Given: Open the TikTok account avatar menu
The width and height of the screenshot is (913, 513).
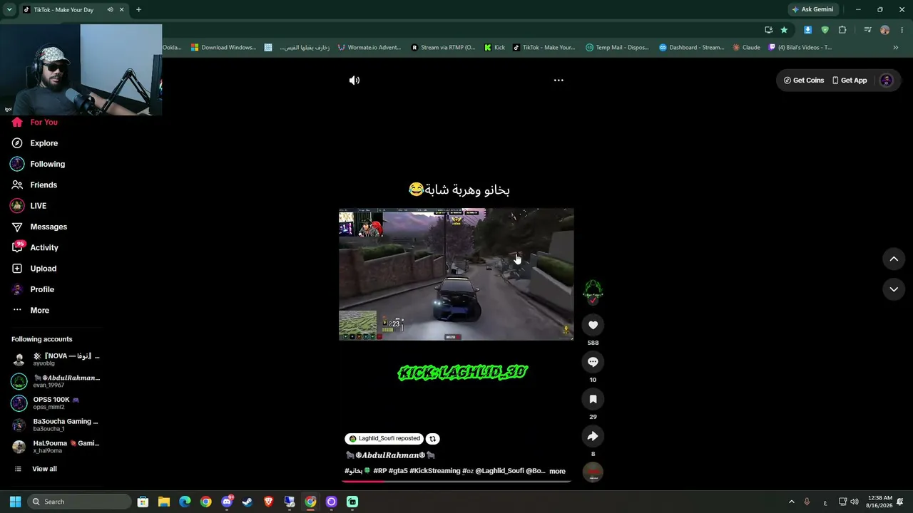Looking at the screenshot, I should click(x=887, y=81).
